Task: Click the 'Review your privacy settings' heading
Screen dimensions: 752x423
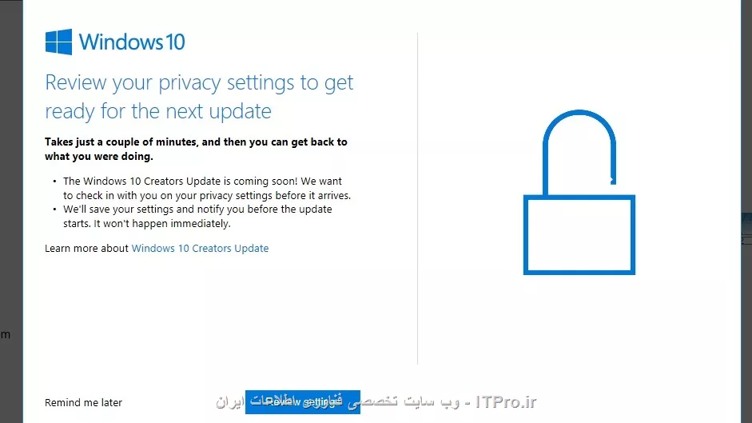Action: [x=199, y=97]
